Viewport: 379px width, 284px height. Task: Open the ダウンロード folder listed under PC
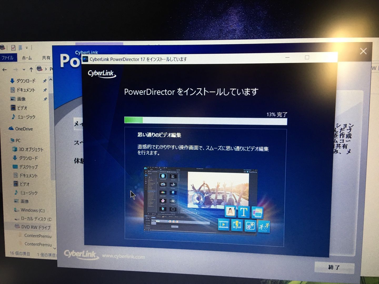pyautogui.click(x=25, y=158)
